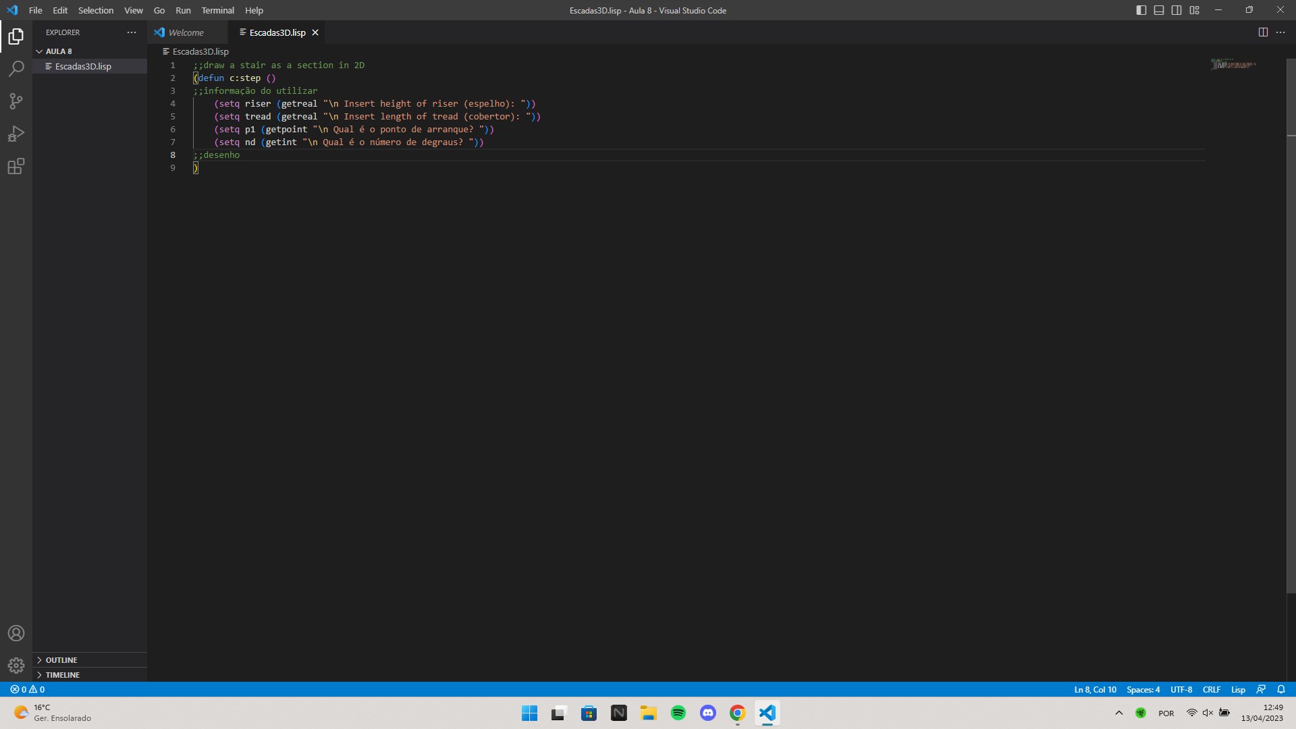Screen dimensions: 1296x729
Task: Open the Source Control view
Action: point(16,101)
